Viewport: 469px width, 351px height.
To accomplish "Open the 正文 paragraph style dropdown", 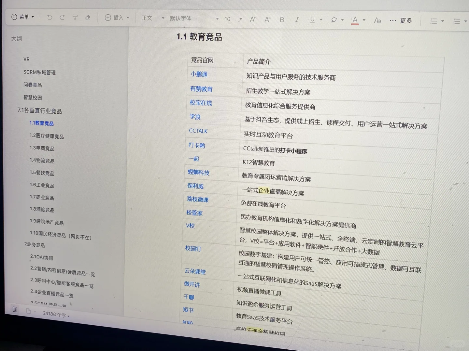I will [147, 18].
